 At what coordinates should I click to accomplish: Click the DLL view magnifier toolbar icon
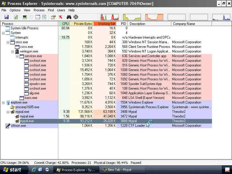pyautogui.click(x=44, y=17)
